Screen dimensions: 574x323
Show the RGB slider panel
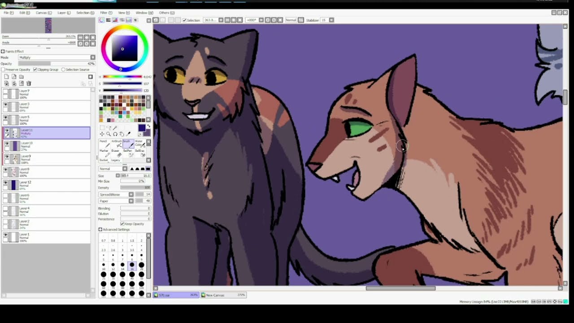click(x=108, y=20)
